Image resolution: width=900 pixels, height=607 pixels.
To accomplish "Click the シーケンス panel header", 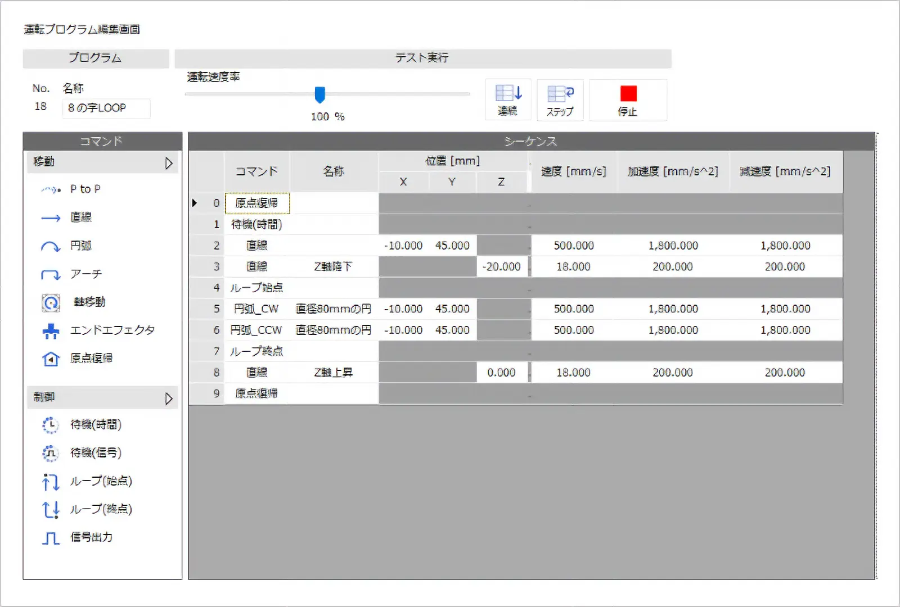I will (x=532, y=141).
